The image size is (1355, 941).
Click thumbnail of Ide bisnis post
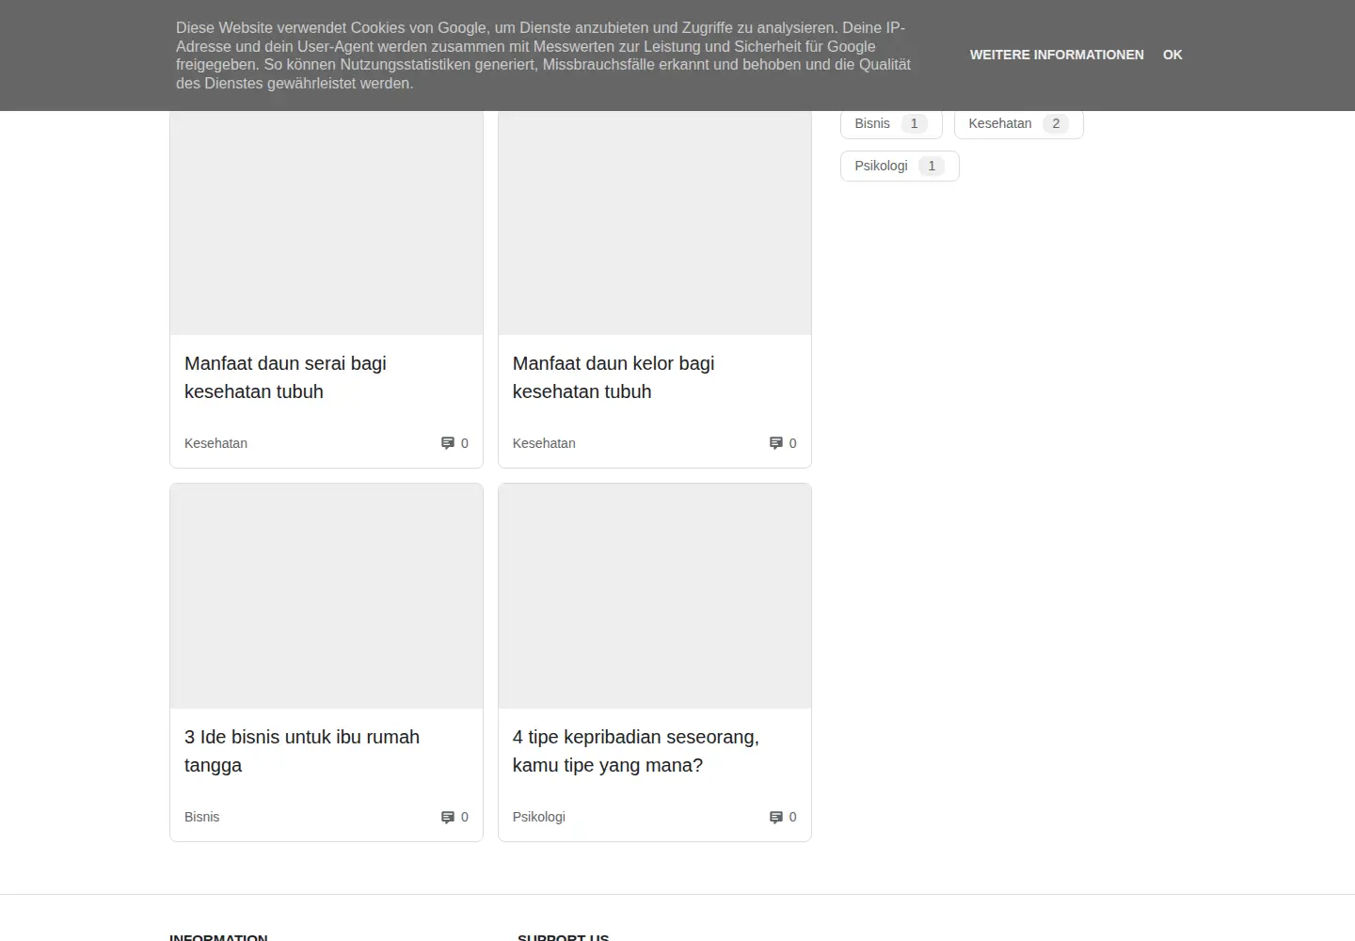pyautogui.click(x=327, y=597)
